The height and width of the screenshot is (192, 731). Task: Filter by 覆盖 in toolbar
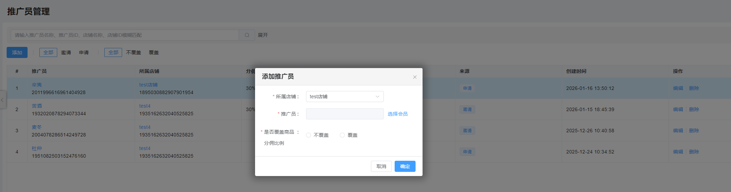click(x=154, y=52)
